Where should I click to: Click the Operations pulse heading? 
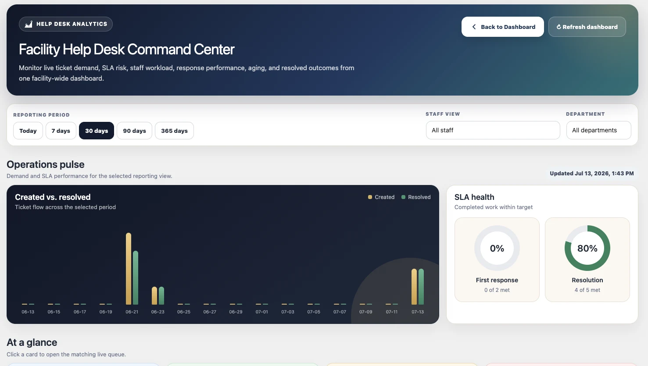(46, 164)
